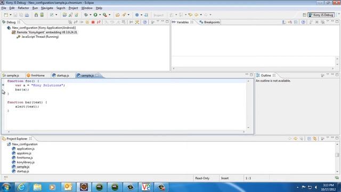Click Collapse All in Project Explorer toolbar
The image size is (341, 192).
click(x=309, y=139)
